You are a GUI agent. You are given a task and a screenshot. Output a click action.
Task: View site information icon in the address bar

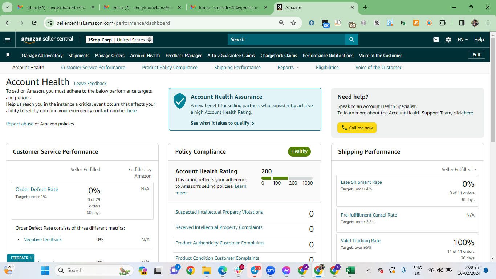(50, 23)
